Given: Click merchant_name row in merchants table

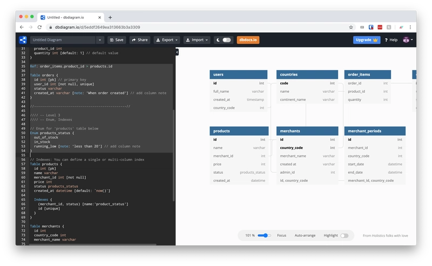Looking at the screenshot, I should click(x=307, y=156).
